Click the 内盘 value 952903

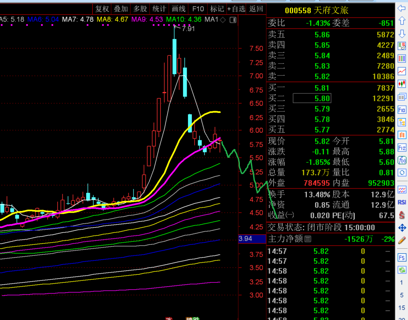point(381,183)
